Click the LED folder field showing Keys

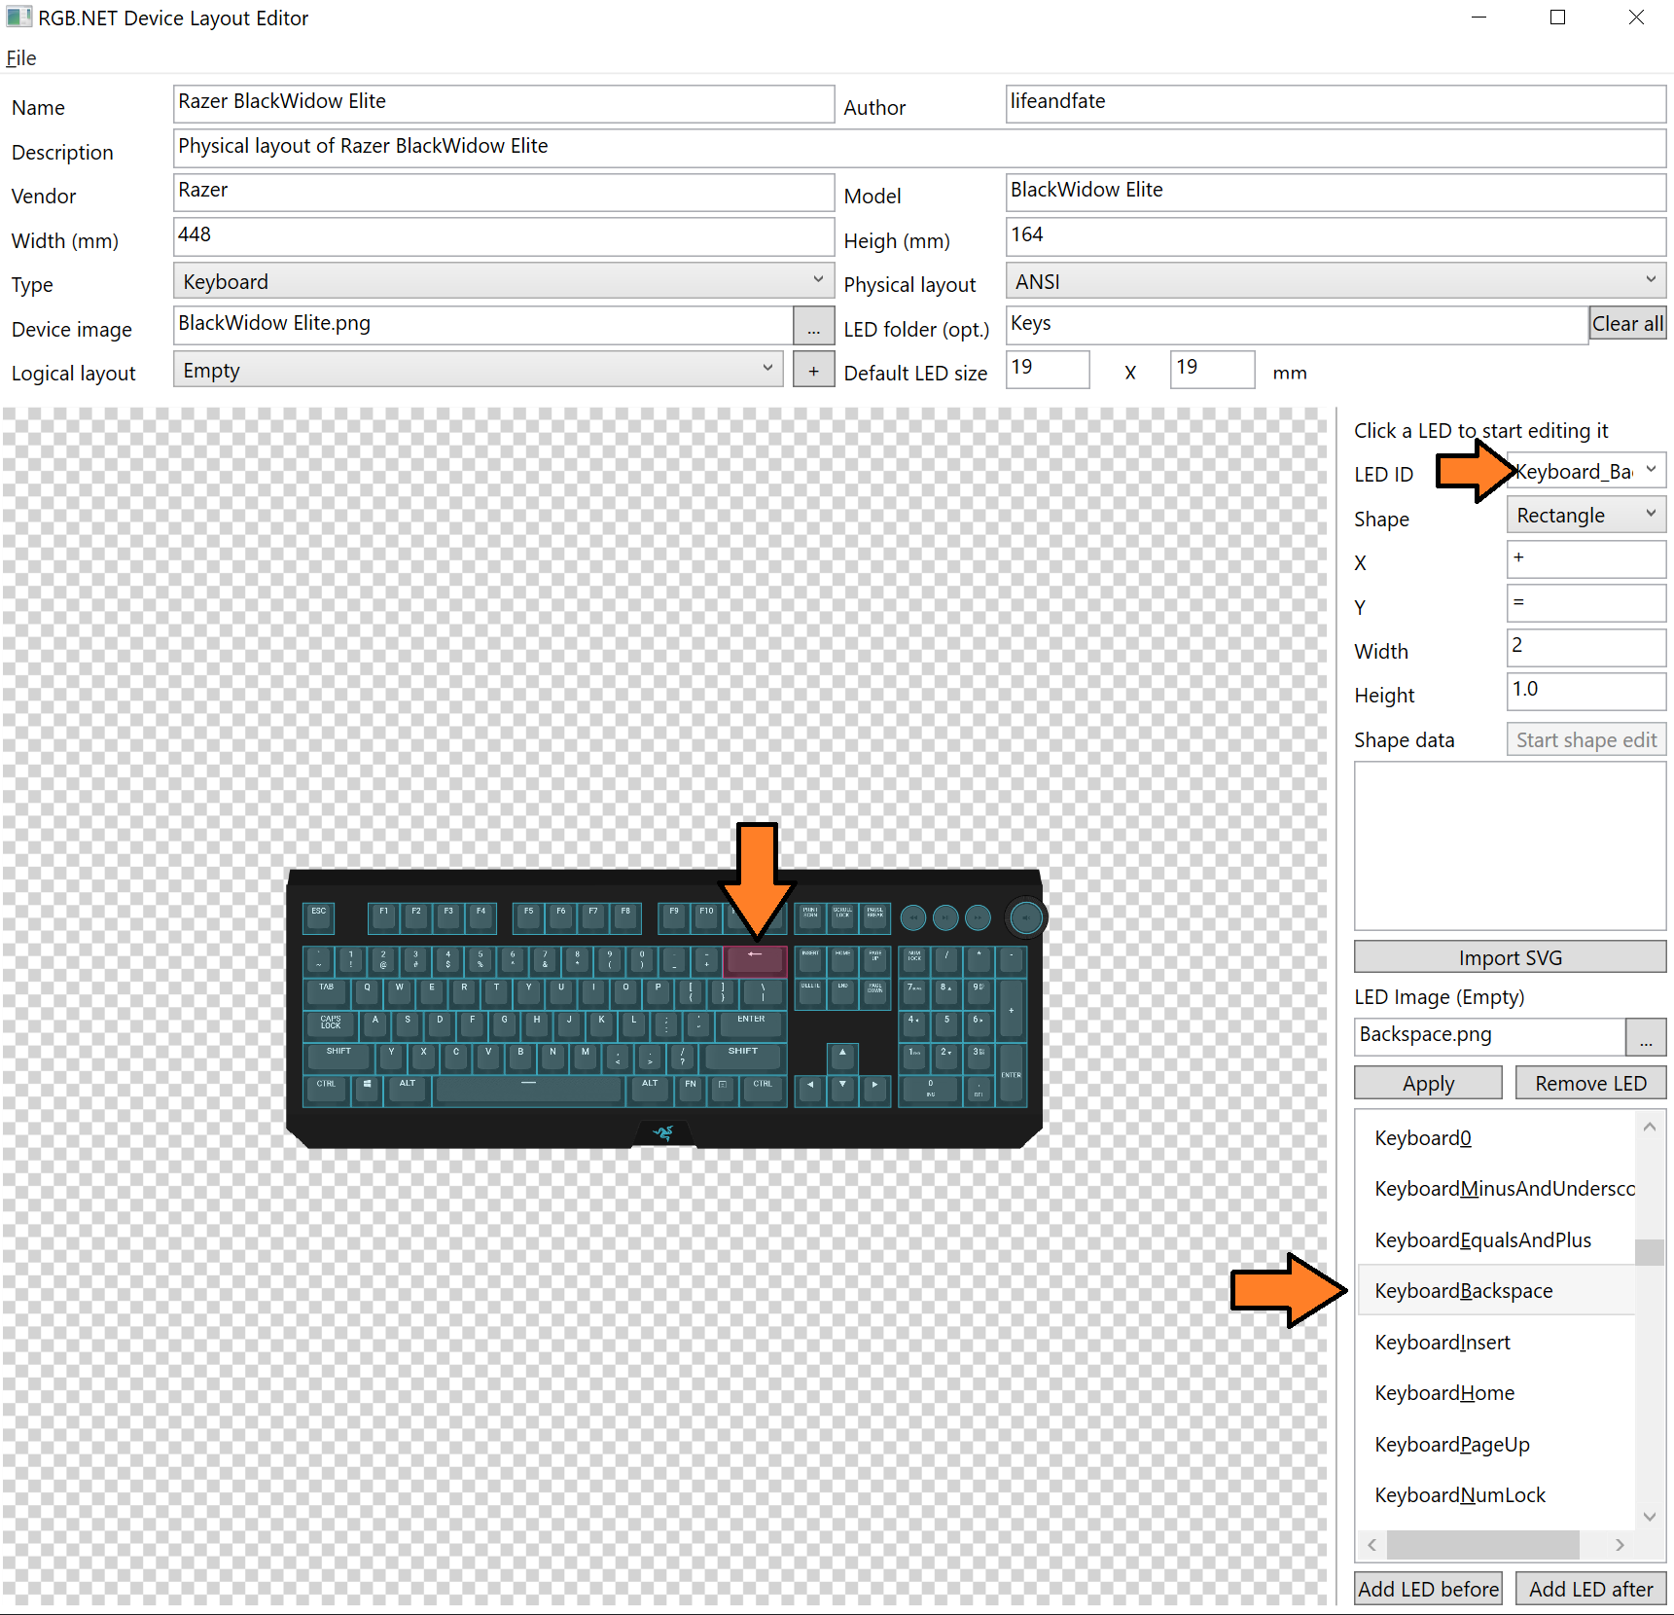pyautogui.click(x=1297, y=325)
